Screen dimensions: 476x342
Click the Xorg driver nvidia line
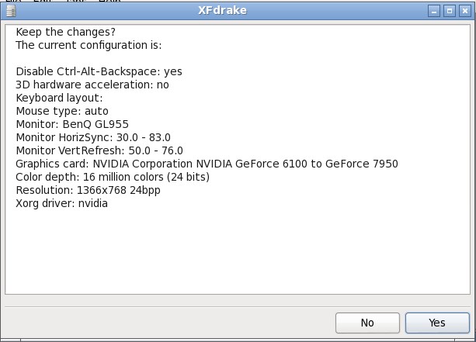coord(61,203)
